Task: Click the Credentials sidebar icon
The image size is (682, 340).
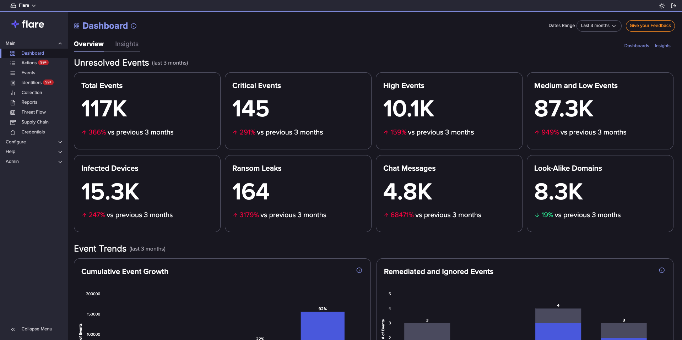Action: pyautogui.click(x=13, y=132)
